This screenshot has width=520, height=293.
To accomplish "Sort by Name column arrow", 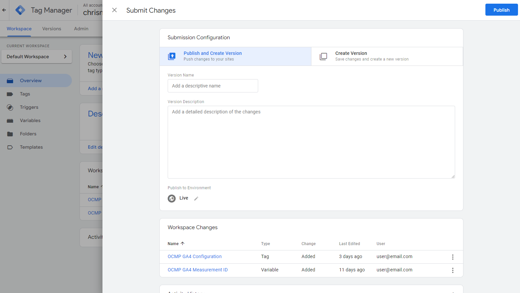I will point(182,244).
